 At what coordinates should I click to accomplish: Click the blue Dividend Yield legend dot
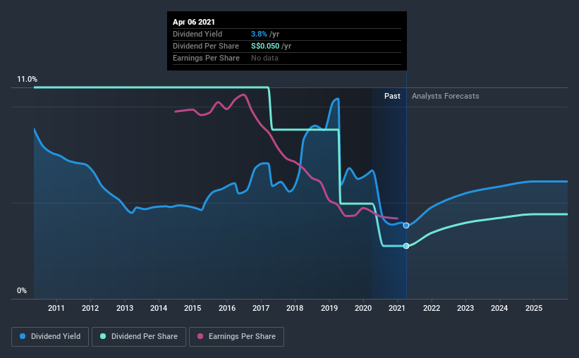[x=23, y=336]
